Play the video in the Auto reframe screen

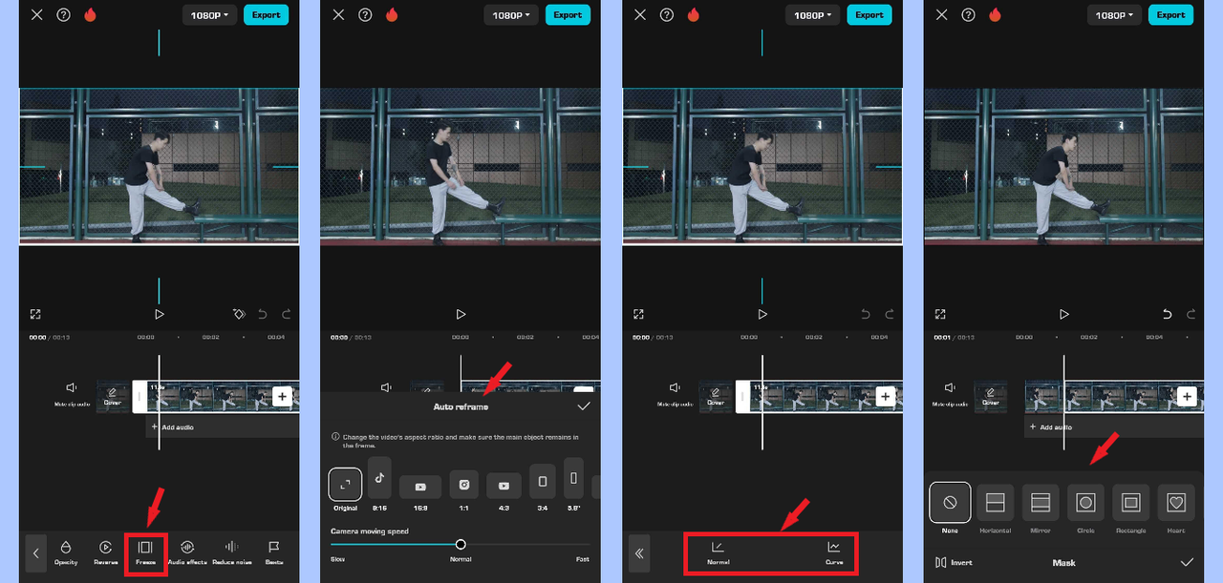click(x=461, y=314)
